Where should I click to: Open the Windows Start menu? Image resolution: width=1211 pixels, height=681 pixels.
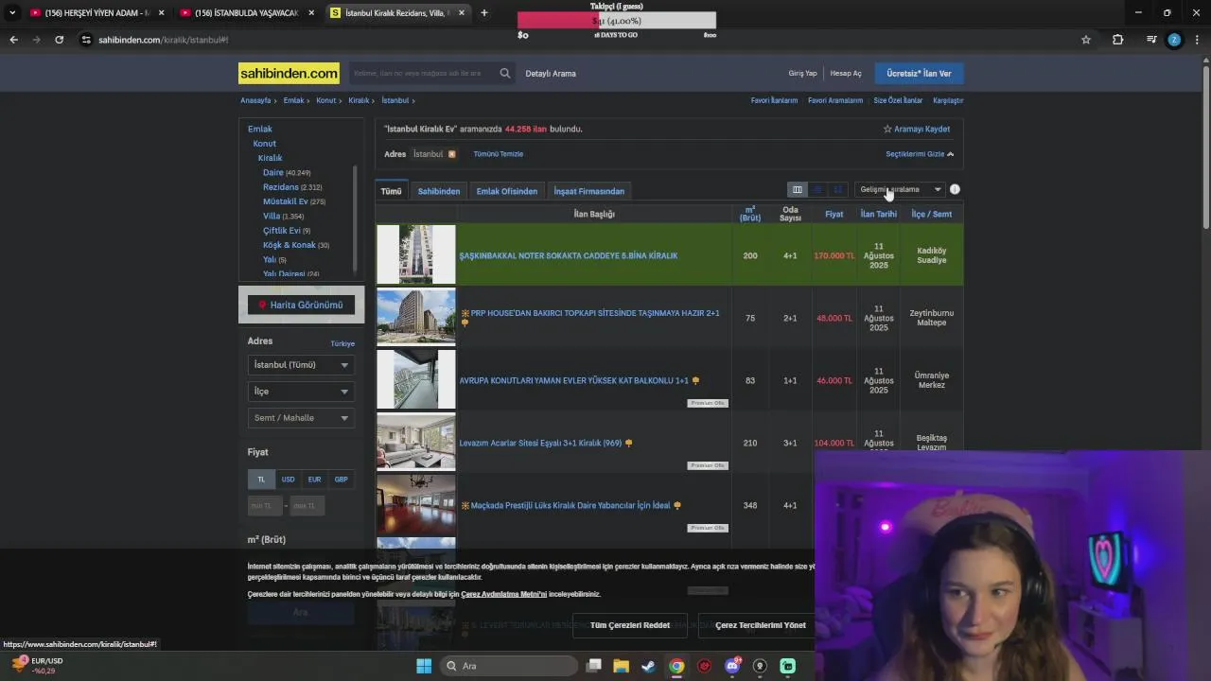(x=424, y=666)
